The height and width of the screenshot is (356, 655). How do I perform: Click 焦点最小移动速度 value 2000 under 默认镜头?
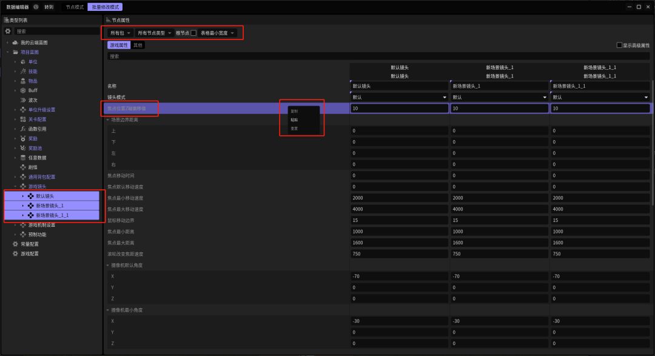click(x=399, y=198)
